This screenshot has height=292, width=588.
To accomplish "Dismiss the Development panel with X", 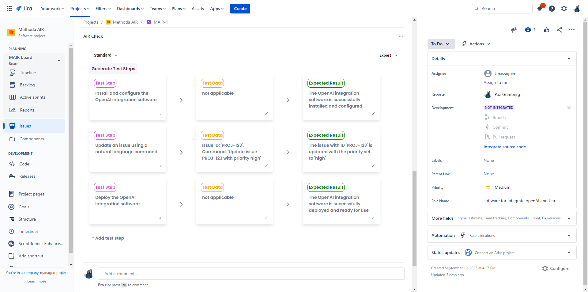I will pyautogui.click(x=569, y=108).
